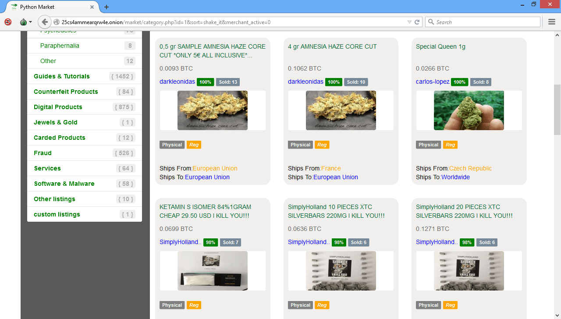
Task: Open the URL history dropdown arrow
Action: tap(409, 22)
